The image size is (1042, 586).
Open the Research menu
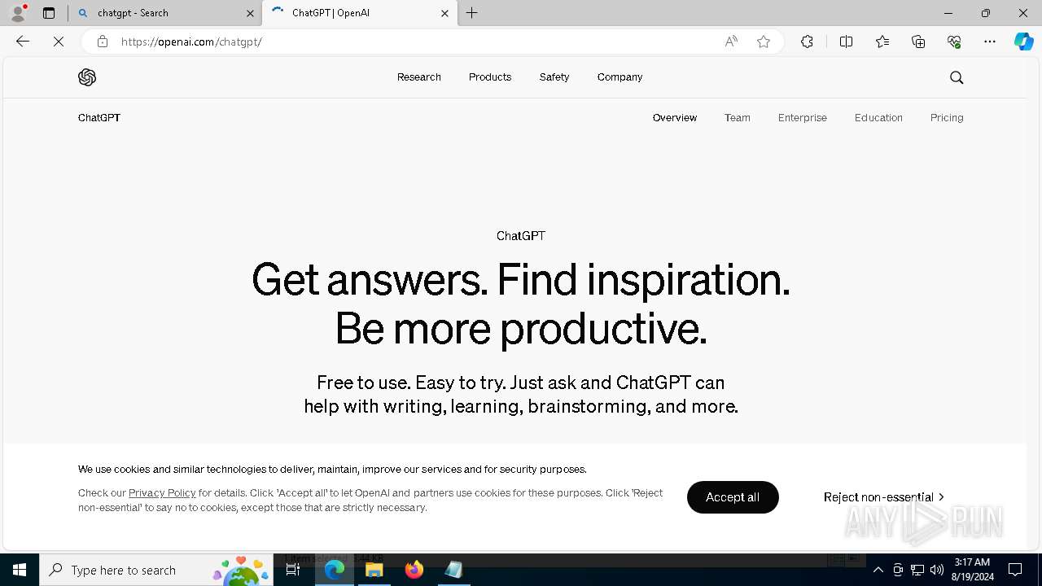pos(419,77)
